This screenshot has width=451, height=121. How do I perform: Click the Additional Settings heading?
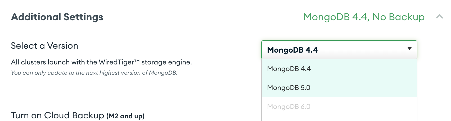(57, 17)
